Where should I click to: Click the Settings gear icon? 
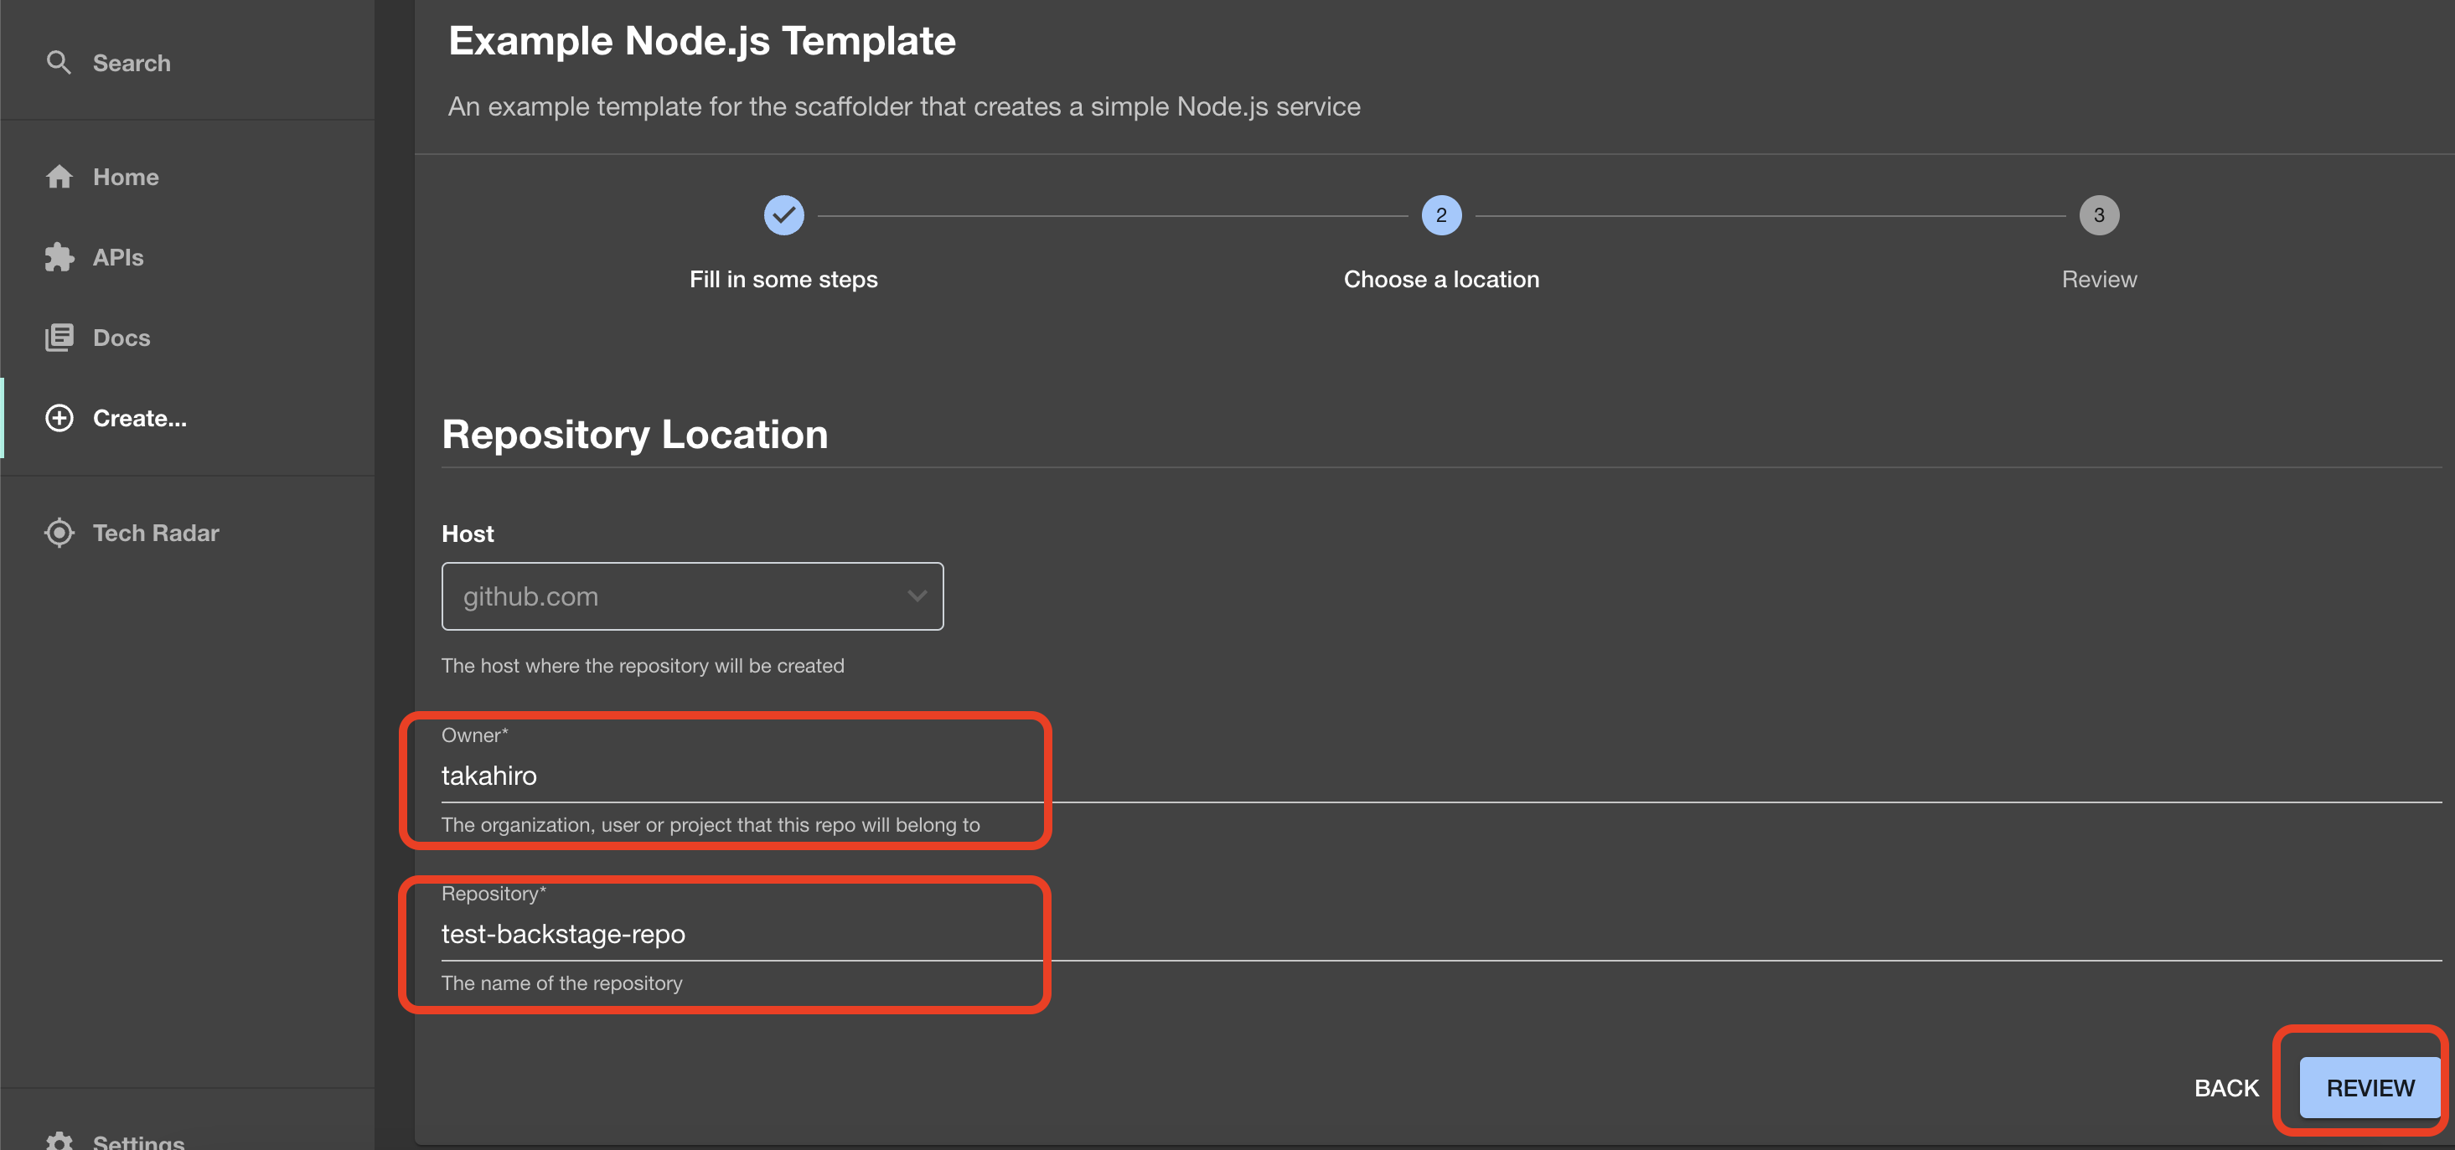click(x=59, y=1141)
